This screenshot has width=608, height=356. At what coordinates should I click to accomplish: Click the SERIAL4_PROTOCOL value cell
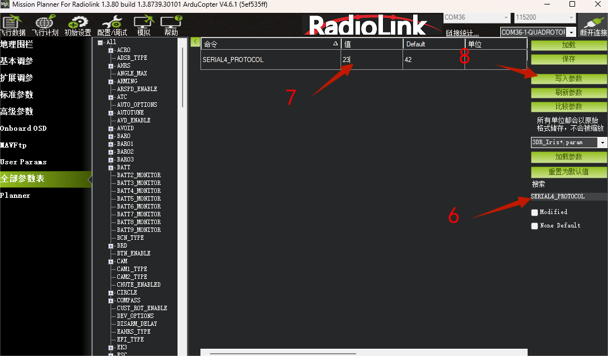pyautogui.click(x=372, y=60)
